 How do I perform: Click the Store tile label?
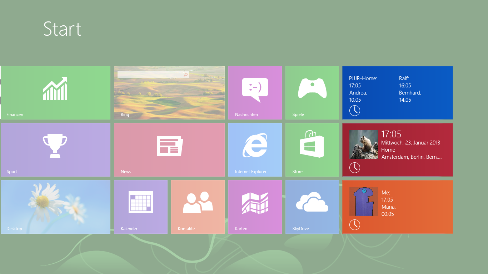tap(297, 172)
